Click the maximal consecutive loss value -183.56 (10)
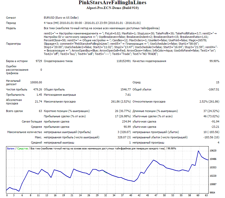 click(211, 137)
